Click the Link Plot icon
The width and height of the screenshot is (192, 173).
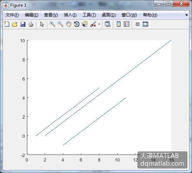(108, 24)
